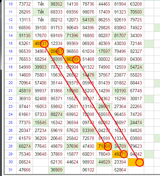Click the value 47666 in row 31
160x176 pixels.
coord(25,170)
